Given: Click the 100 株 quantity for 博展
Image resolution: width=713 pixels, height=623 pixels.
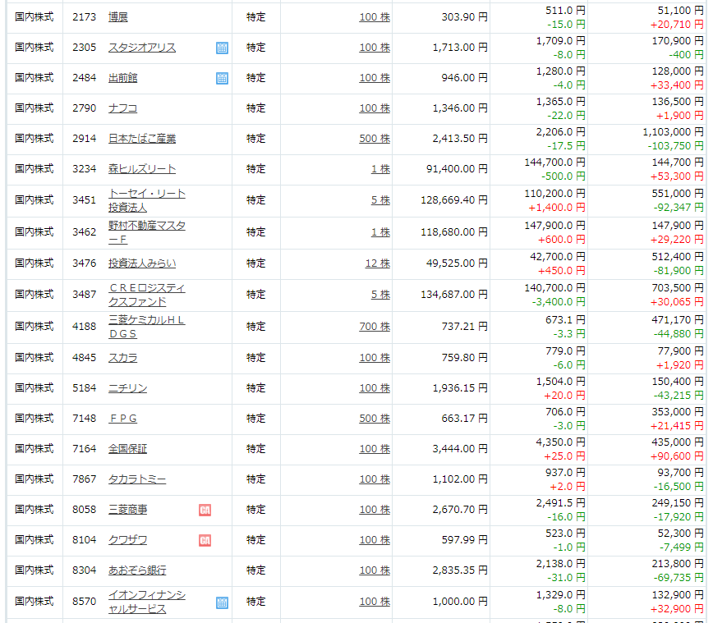Looking at the screenshot, I should pos(375,17).
